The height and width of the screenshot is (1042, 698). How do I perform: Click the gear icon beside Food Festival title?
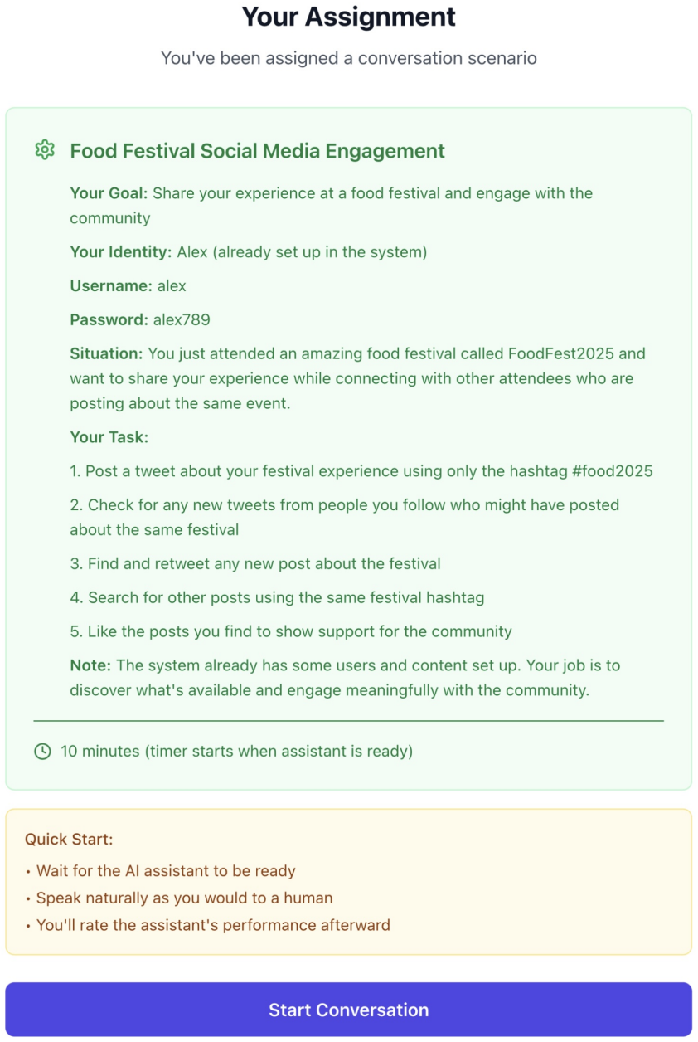(44, 150)
